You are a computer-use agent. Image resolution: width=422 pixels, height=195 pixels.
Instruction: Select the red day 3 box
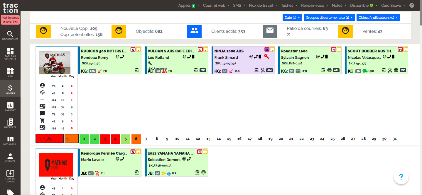105,139
